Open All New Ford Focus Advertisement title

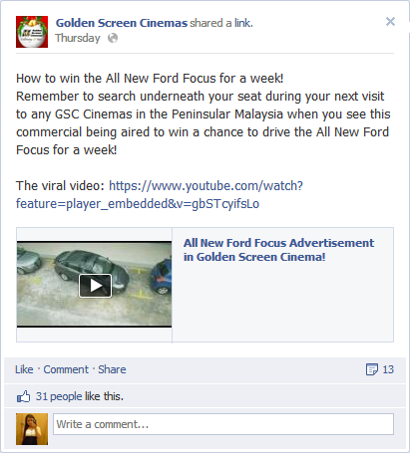tap(278, 250)
